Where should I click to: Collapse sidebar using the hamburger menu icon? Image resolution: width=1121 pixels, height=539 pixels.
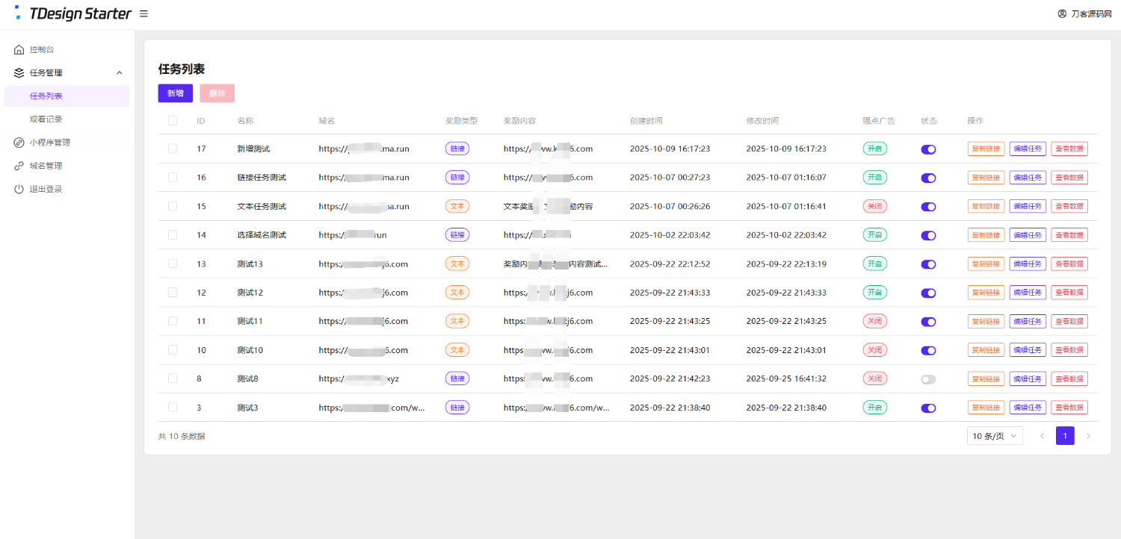(143, 13)
